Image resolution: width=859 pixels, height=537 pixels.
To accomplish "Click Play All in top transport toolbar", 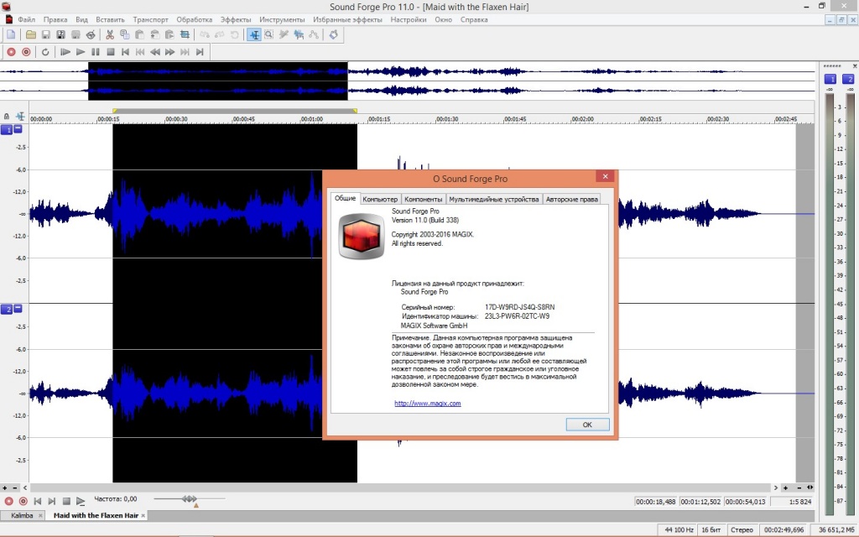I will [65, 52].
